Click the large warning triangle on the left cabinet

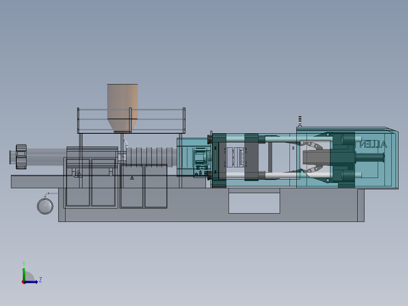pos(78,174)
